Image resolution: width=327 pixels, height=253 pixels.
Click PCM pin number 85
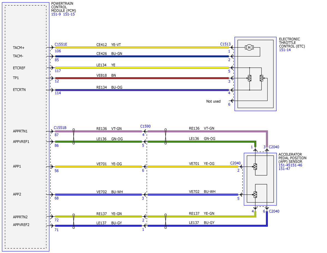pyautogui.click(x=57, y=60)
